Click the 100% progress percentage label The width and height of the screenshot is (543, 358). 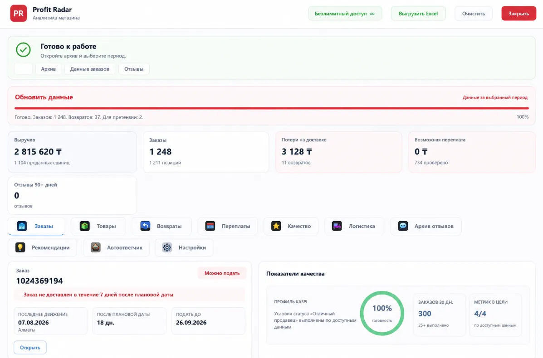tap(522, 117)
